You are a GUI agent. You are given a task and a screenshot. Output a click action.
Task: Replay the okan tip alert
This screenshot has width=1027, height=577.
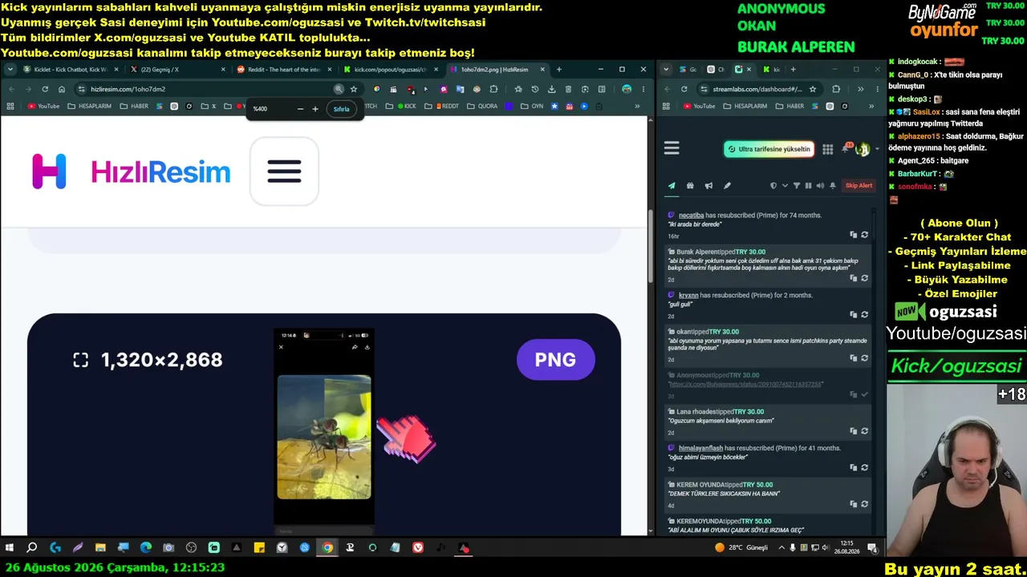coord(864,358)
